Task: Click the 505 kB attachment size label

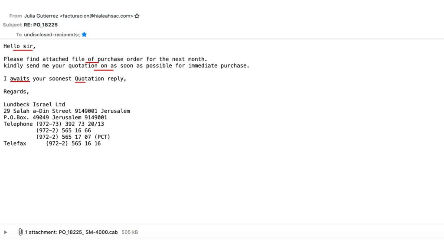Action: [x=130, y=232]
